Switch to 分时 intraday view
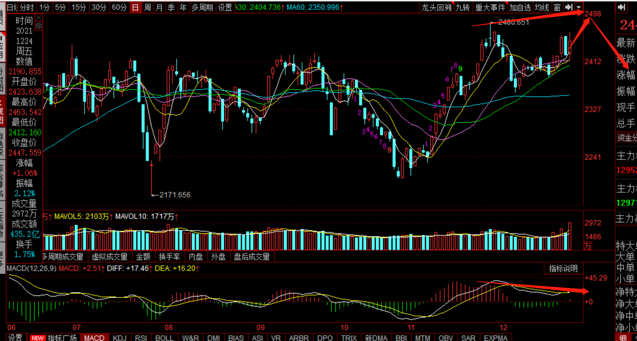Screen dimensions: 637x341 point(27,8)
